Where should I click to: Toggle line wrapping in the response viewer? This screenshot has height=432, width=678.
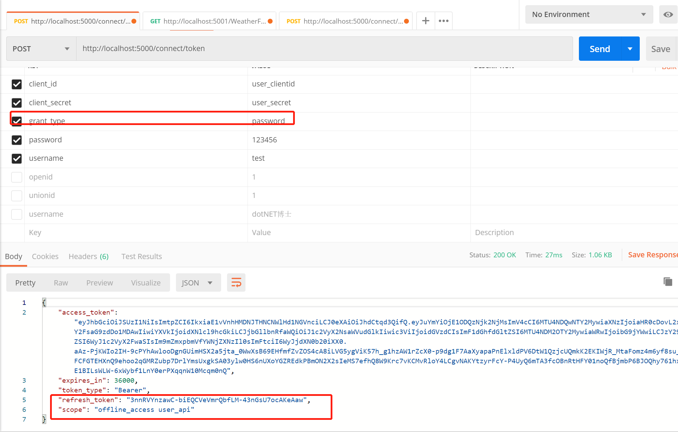click(x=236, y=282)
